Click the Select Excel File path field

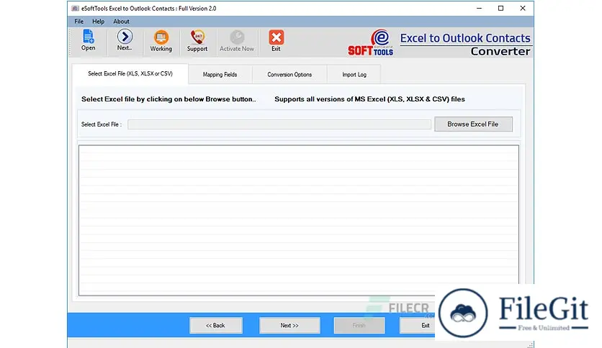(279, 124)
